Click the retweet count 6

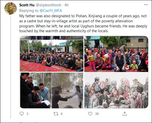tap(62, 114)
